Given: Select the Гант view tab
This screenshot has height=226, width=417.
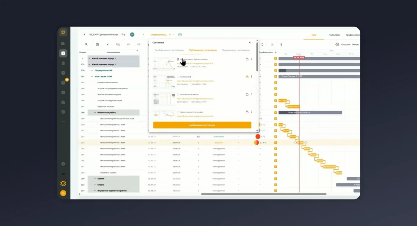Looking at the screenshot, I should [314, 35].
